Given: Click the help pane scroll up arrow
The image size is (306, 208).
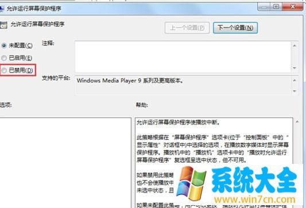Looking at the screenshot, I should pyautogui.click(x=297, y=121).
